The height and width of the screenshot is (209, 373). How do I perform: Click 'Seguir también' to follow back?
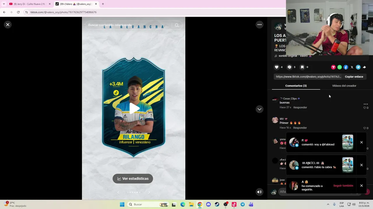343,185
